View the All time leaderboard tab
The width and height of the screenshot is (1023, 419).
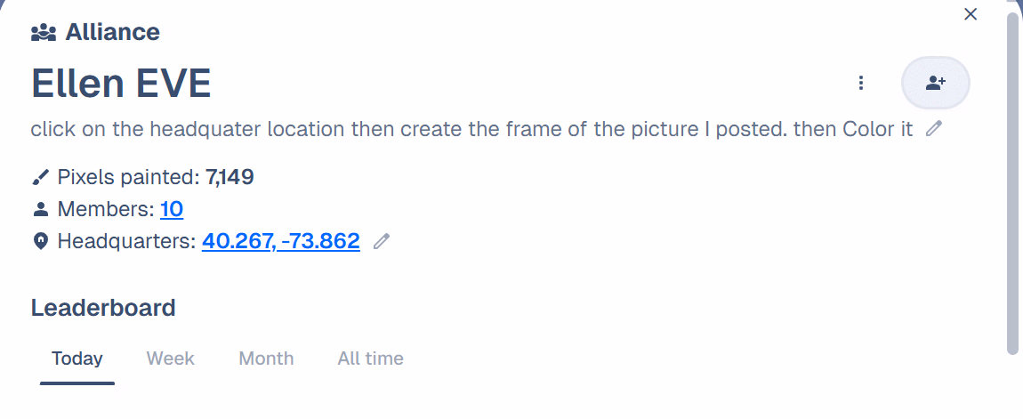click(370, 359)
